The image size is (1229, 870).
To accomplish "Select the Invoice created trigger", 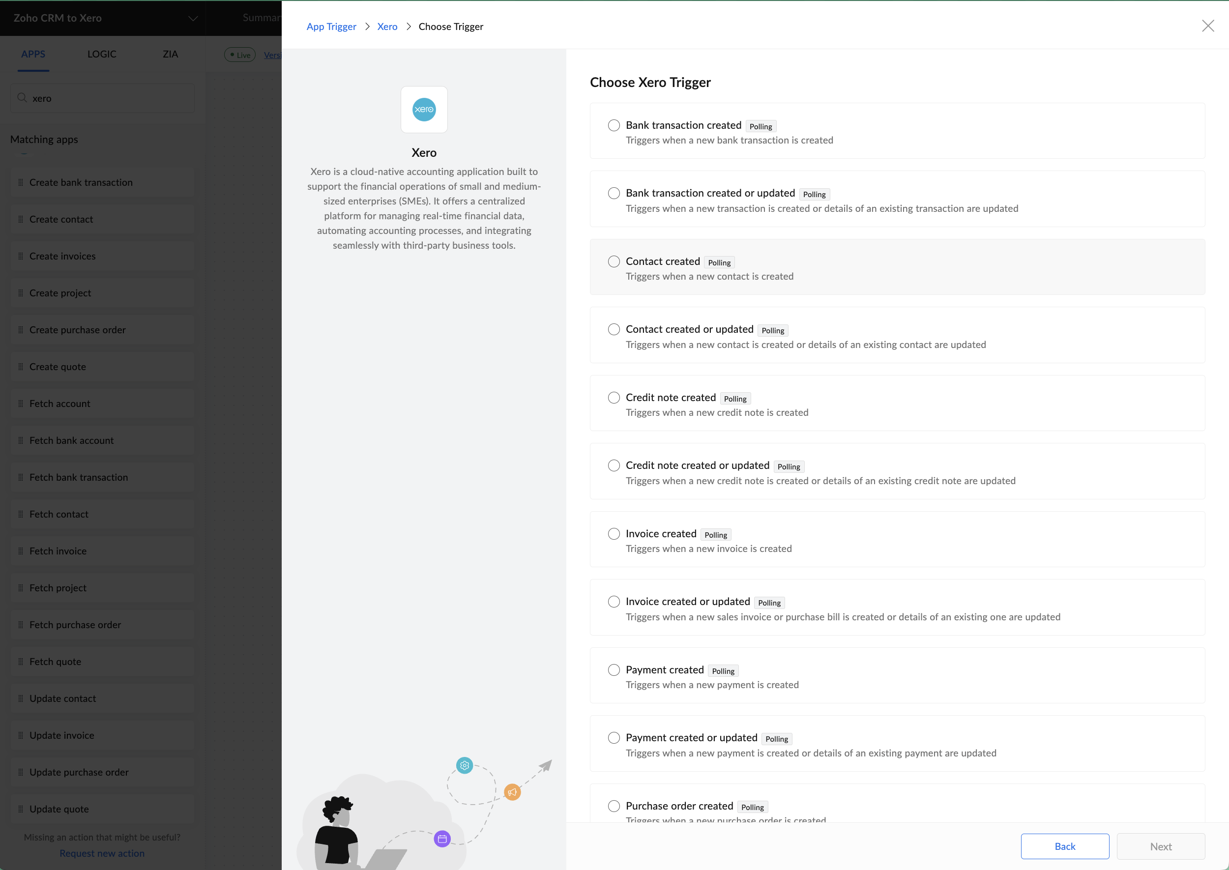I will pos(614,534).
